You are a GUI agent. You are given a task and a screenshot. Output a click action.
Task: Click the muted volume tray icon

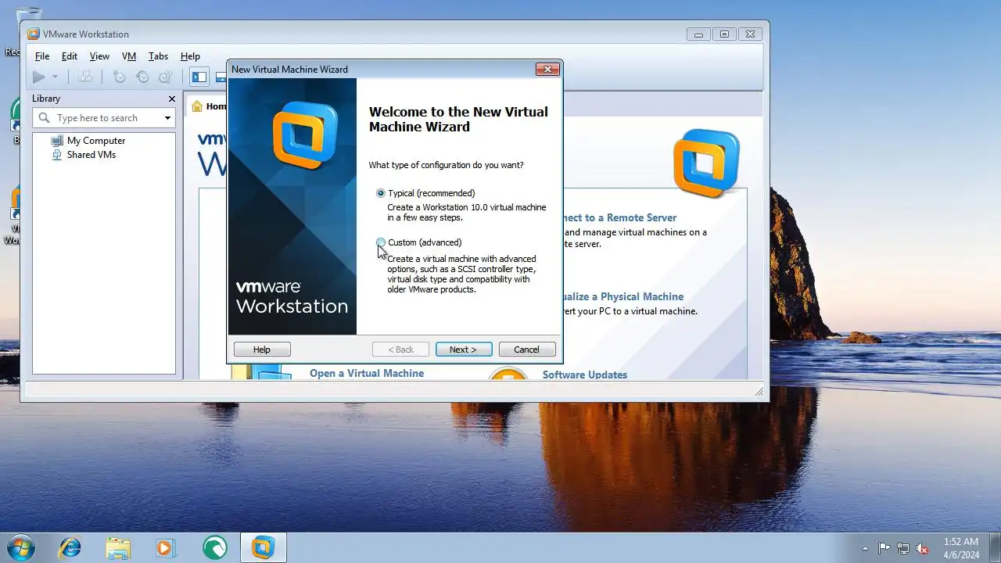click(x=922, y=548)
